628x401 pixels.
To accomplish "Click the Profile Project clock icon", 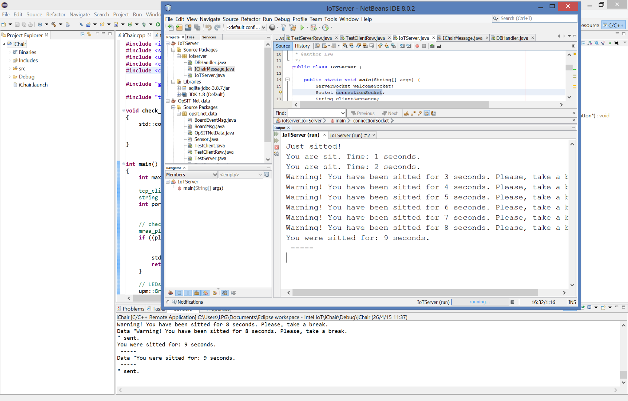I will point(326,27).
